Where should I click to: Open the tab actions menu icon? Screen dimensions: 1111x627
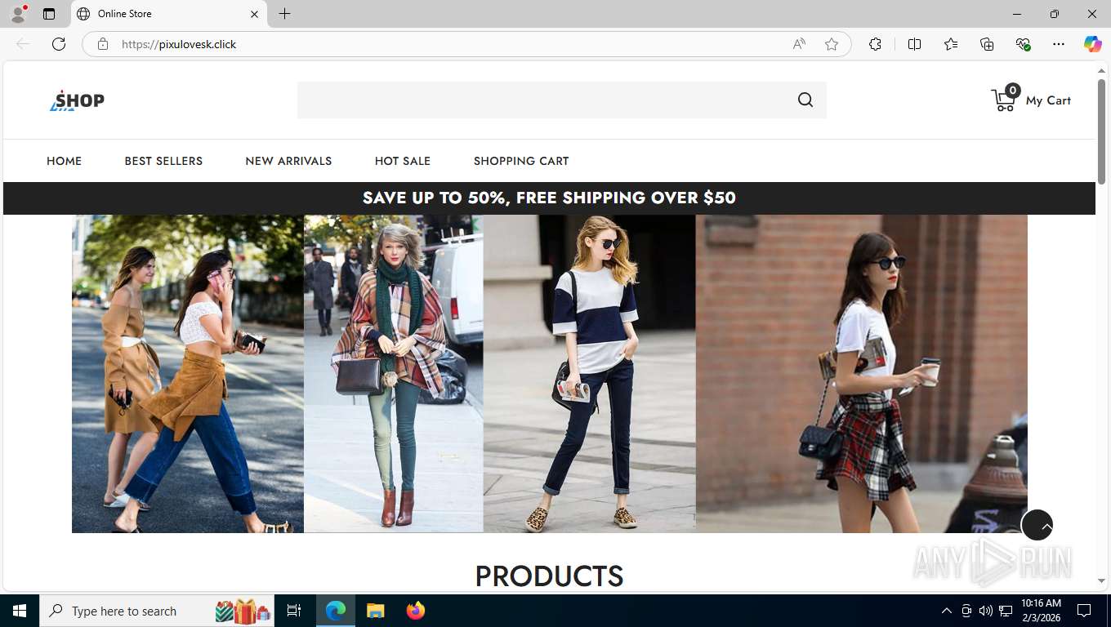(49, 14)
